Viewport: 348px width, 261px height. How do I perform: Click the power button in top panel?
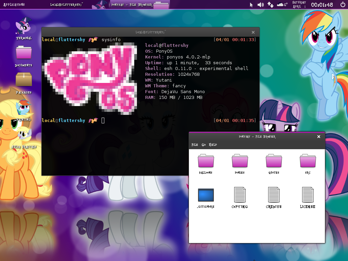click(x=343, y=4)
